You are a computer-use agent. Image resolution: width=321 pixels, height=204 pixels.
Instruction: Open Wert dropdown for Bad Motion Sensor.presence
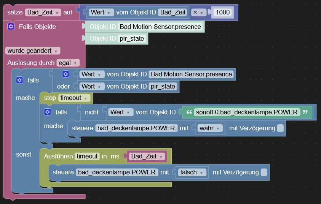[92, 74]
